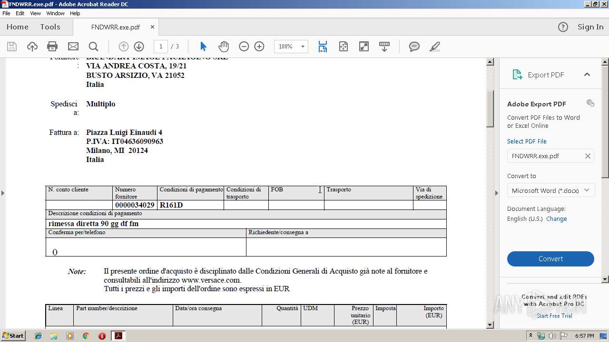The width and height of the screenshot is (609, 342).
Task: Open the Find text magnifier icon
Action: [93, 47]
